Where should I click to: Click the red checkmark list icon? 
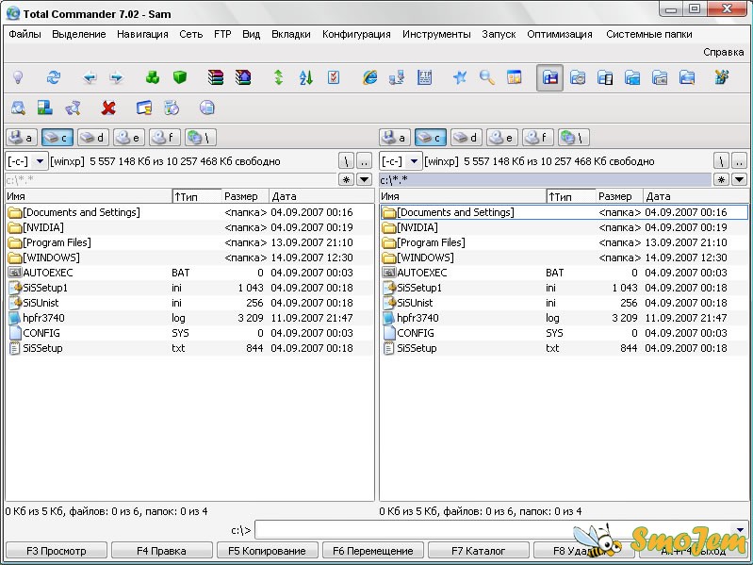click(334, 77)
